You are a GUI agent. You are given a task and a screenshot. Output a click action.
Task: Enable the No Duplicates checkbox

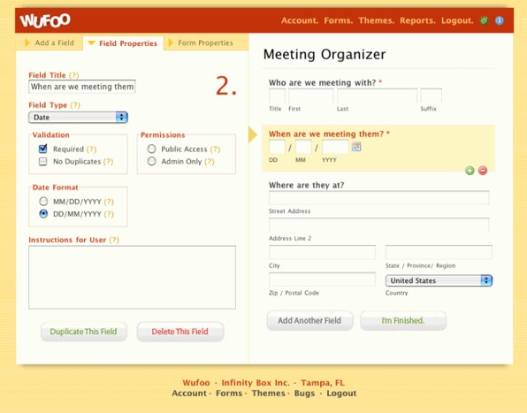43,162
